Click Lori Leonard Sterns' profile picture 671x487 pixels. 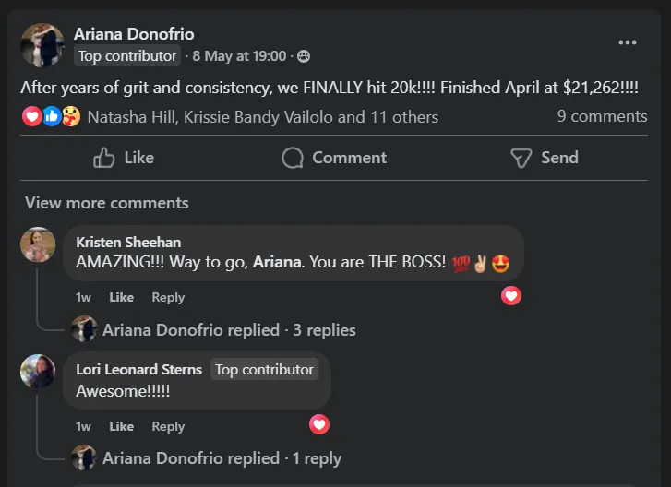coord(38,372)
